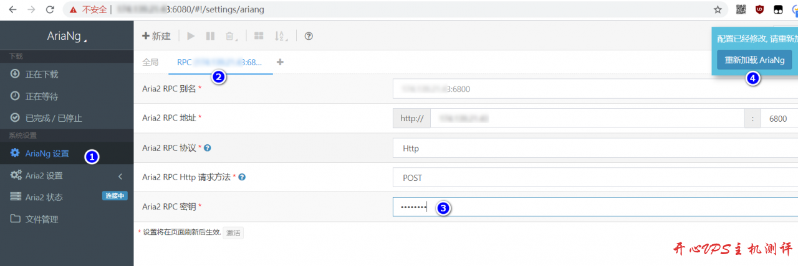Image resolution: width=798 pixels, height=266 pixels.
Task: Open 正在下载 in the sidebar
Action: 42,75
